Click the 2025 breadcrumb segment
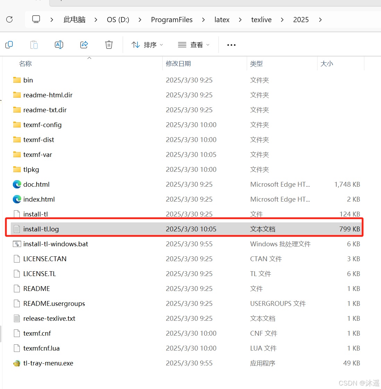Screen dimensions: 381x389 [x=301, y=20]
